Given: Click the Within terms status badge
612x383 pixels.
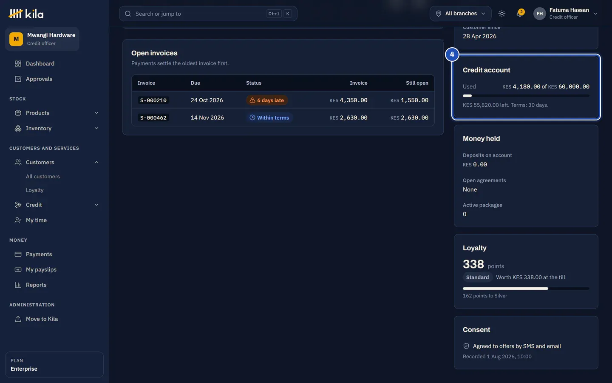Looking at the screenshot, I should [x=269, y=118].
